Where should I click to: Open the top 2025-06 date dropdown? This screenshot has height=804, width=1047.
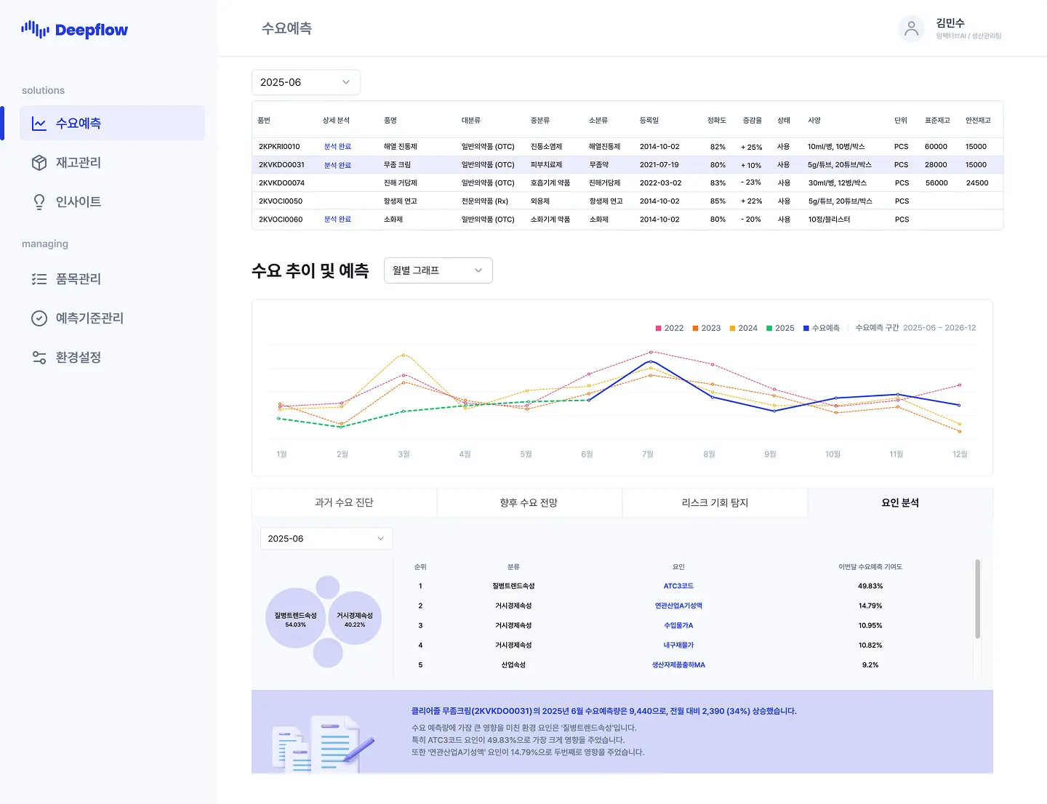(305, 82)
